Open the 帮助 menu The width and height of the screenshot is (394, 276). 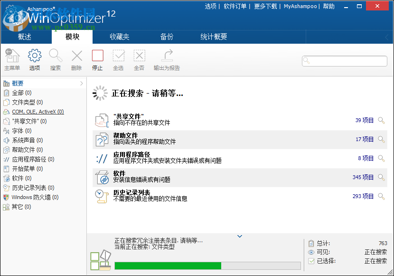pos(328,6)
